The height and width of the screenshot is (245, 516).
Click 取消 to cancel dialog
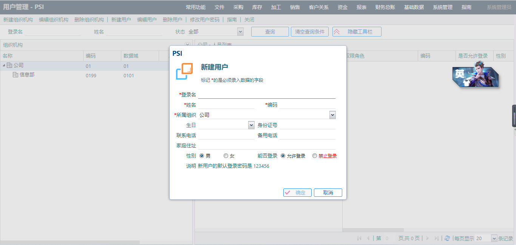pyautogui.click(x=328, y=193)
